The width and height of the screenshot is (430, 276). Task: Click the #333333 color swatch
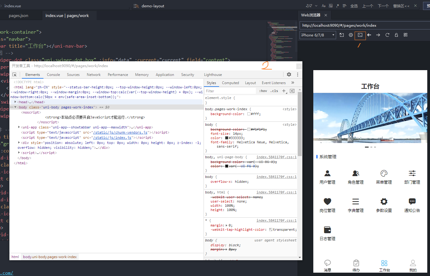coord(227,138)
